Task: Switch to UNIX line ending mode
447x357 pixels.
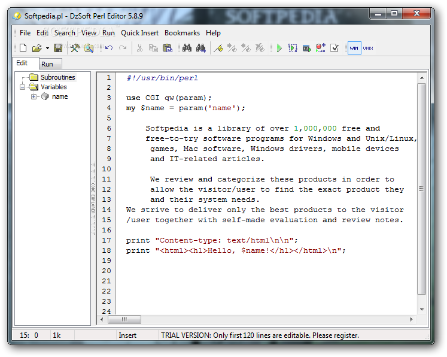Action: tap(368, 48)
